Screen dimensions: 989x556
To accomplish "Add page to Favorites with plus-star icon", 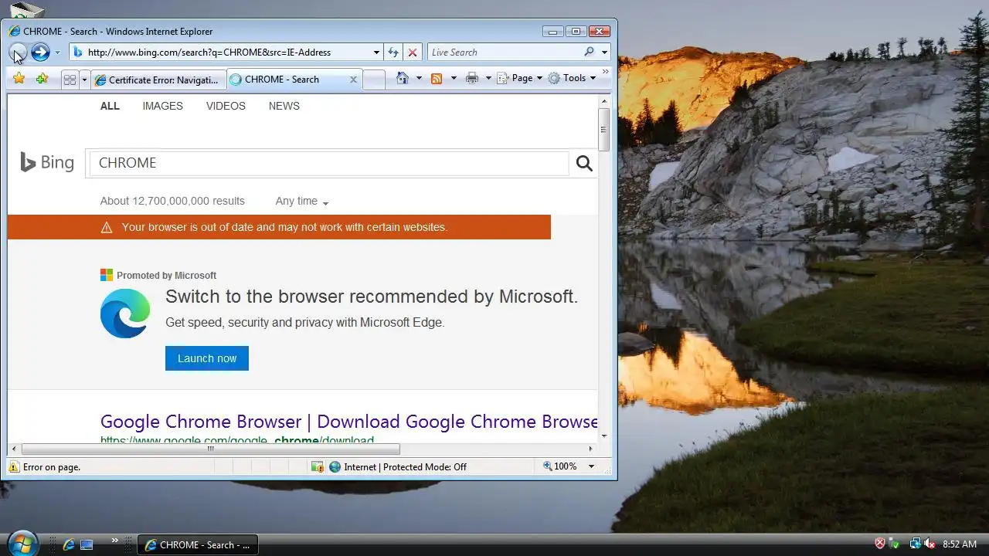I will tap(42, 79).
